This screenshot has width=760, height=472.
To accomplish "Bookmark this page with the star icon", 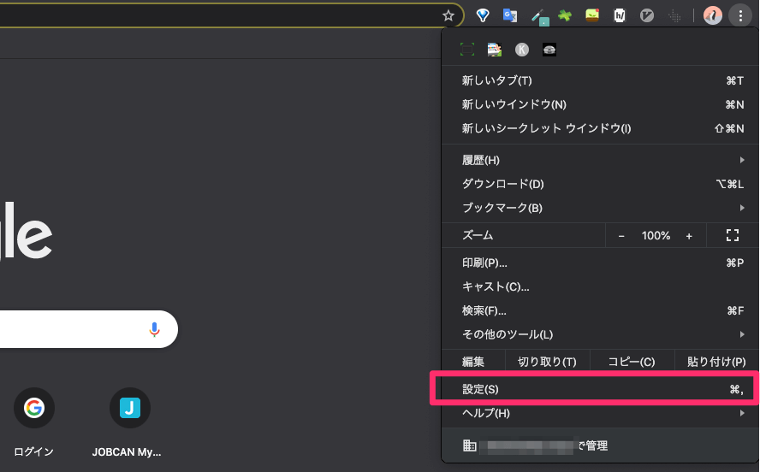I will (448, 15).
